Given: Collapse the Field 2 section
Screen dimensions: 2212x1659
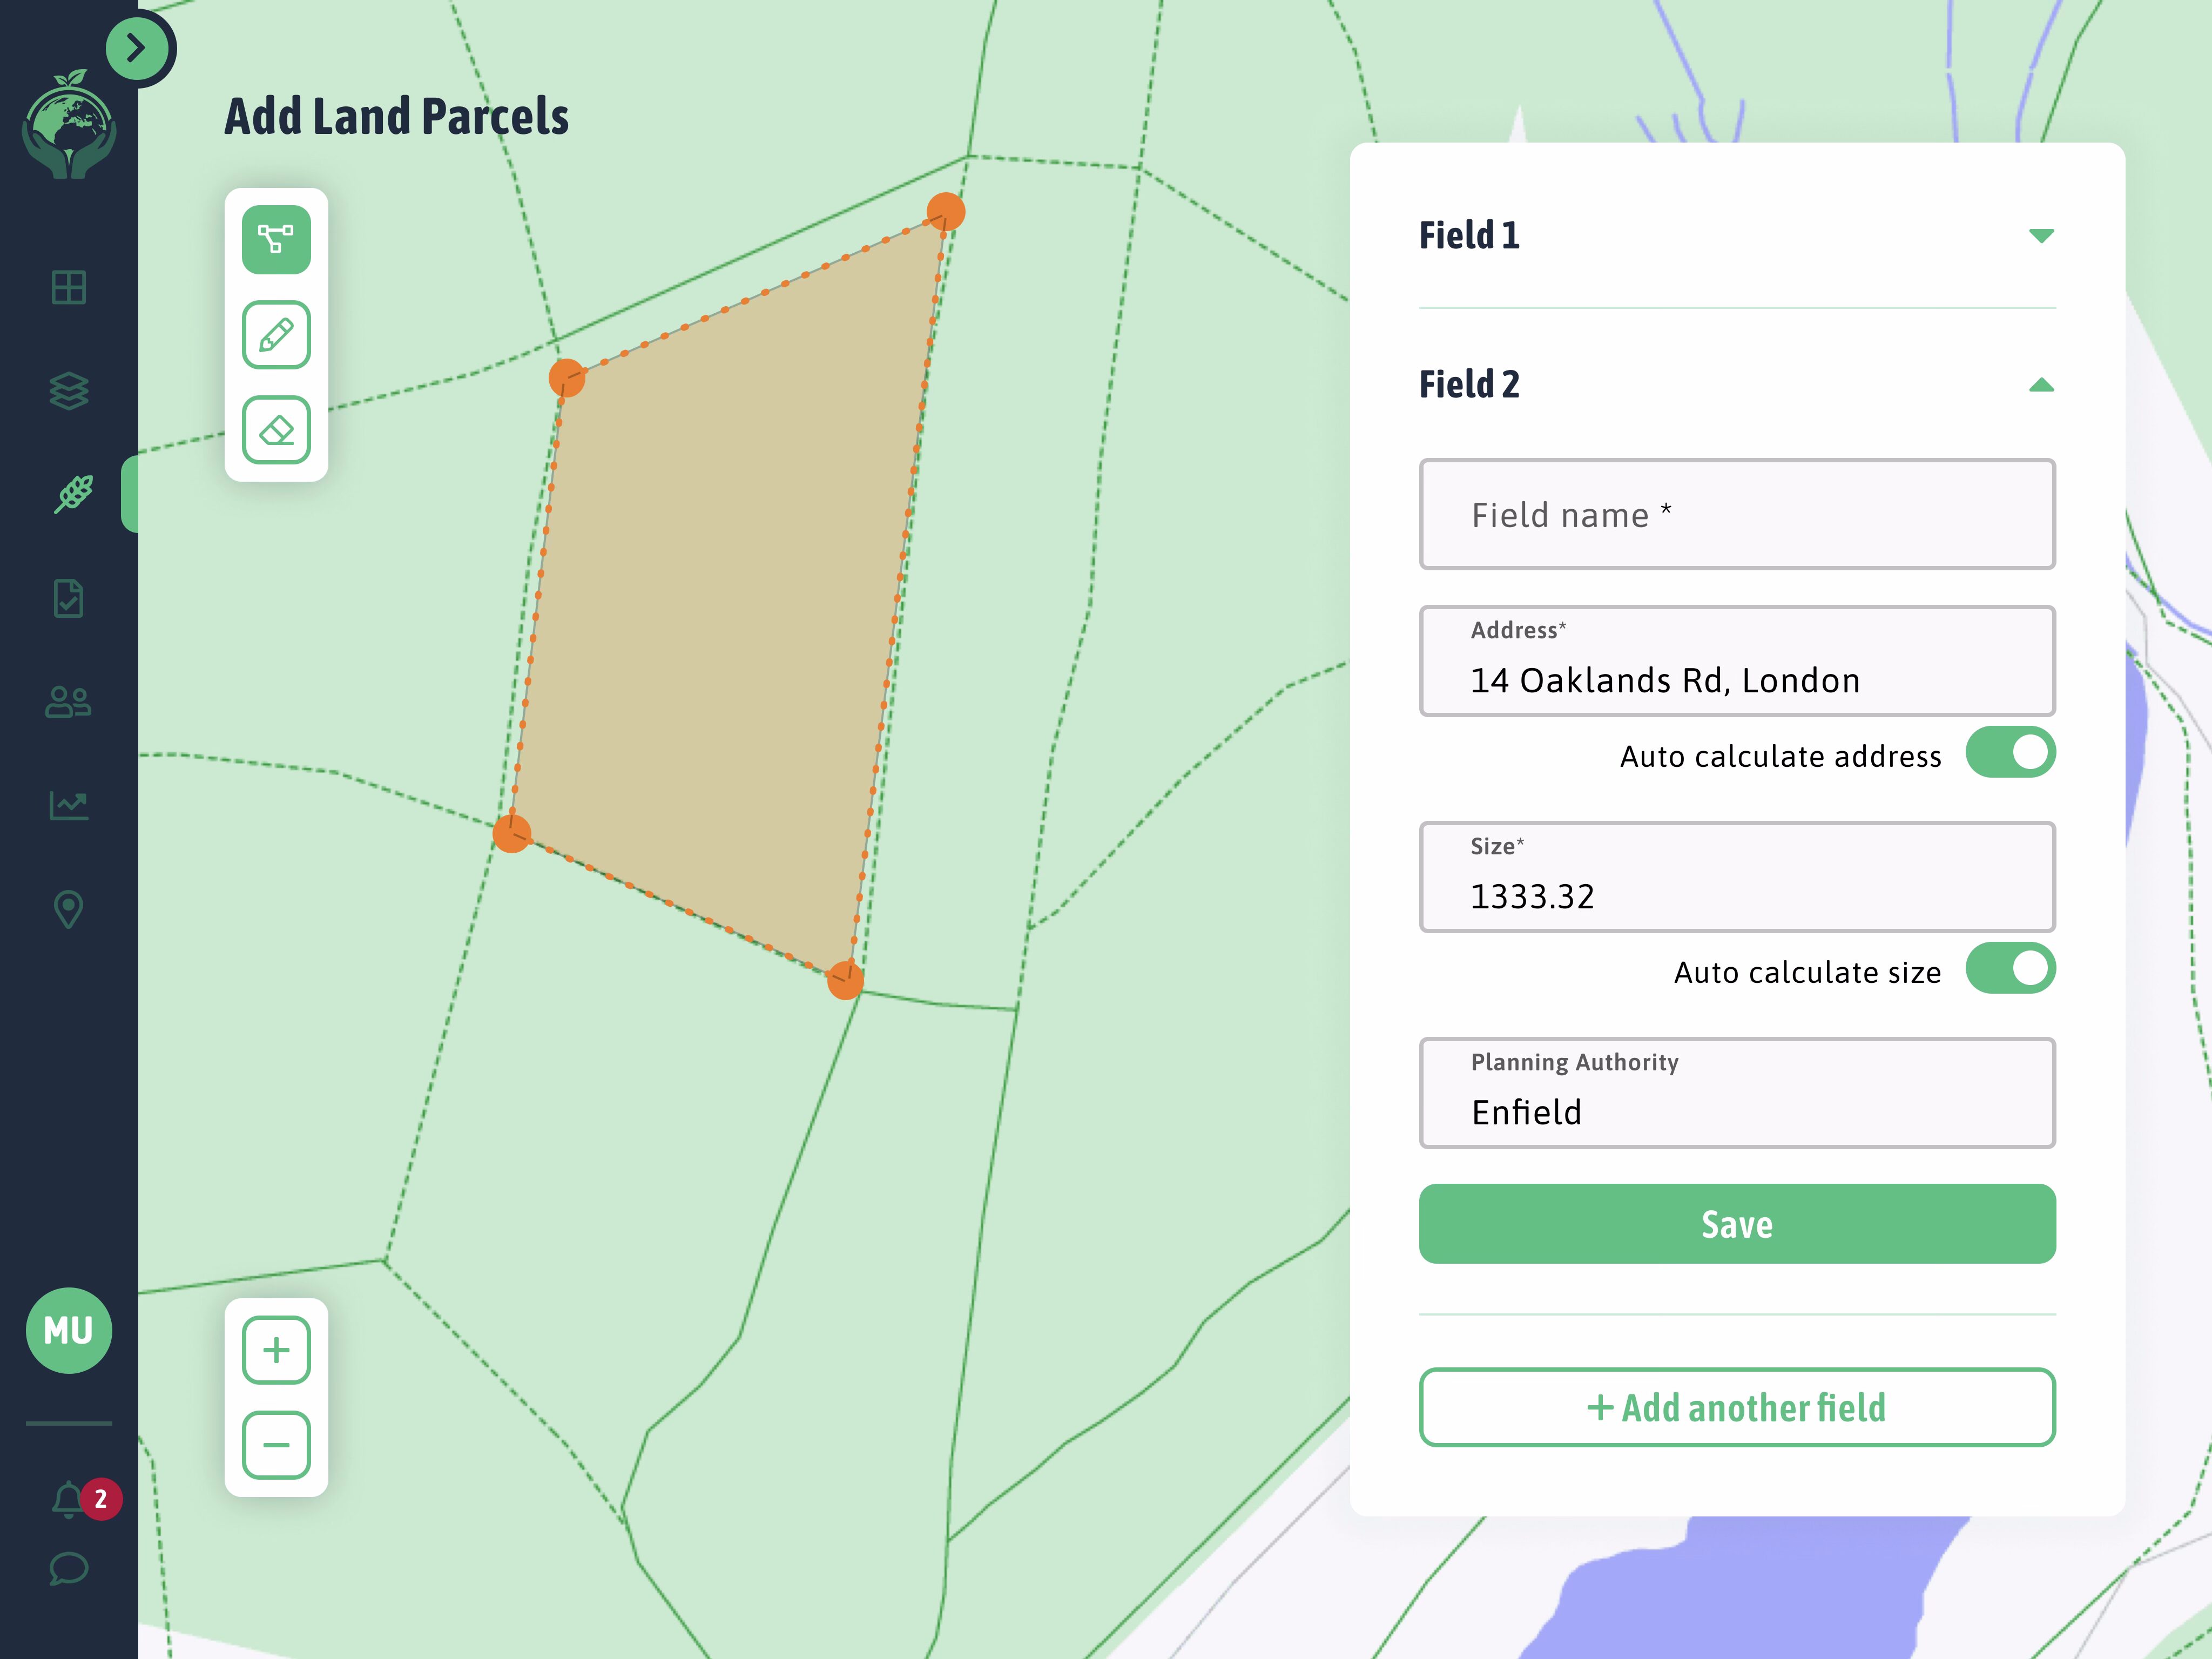Looking at the screenshot, I should [x=2040, y=385].
